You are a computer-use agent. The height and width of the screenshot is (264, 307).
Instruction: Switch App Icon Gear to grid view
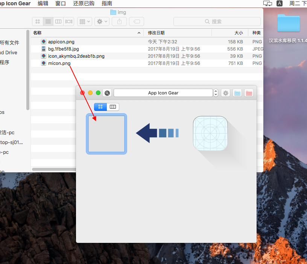point(100,107)
